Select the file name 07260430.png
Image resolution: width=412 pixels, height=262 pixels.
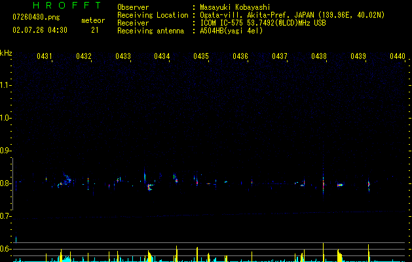click(x=36, y=17)
